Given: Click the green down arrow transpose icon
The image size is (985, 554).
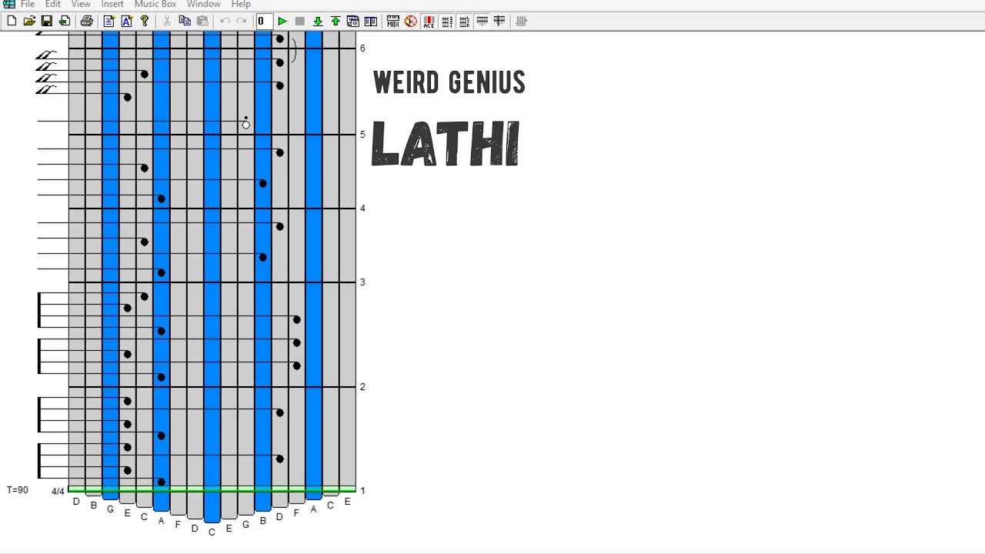Looking at the screenshot, I should pyautogui.click(x=318, y=22).
